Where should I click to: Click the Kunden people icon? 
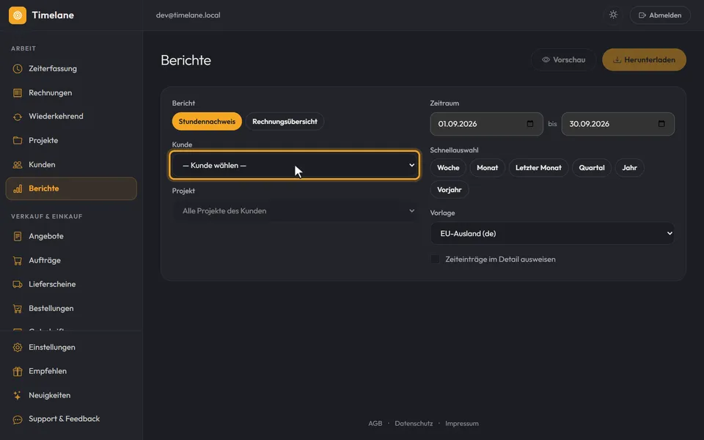[x=18, y=165]
